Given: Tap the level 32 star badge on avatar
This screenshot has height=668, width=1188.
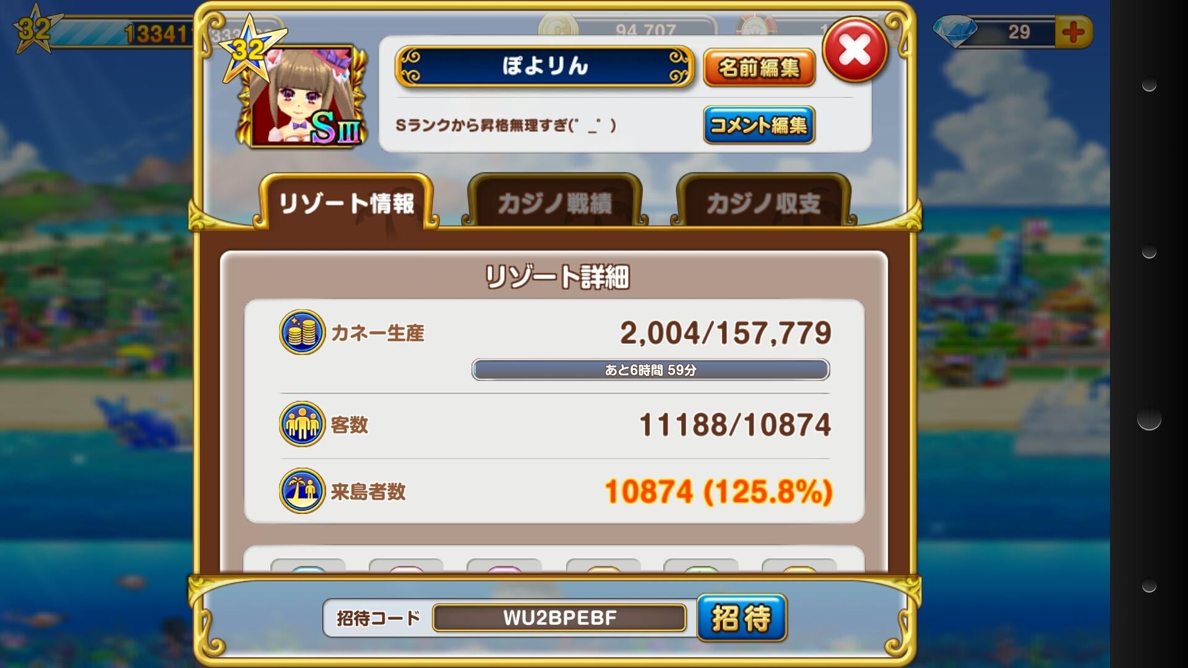Looking at the screenshot, I should 249,48.
